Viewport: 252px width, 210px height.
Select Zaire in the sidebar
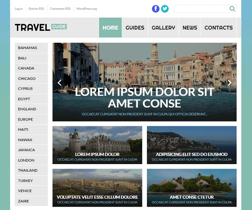click(31, 201)
